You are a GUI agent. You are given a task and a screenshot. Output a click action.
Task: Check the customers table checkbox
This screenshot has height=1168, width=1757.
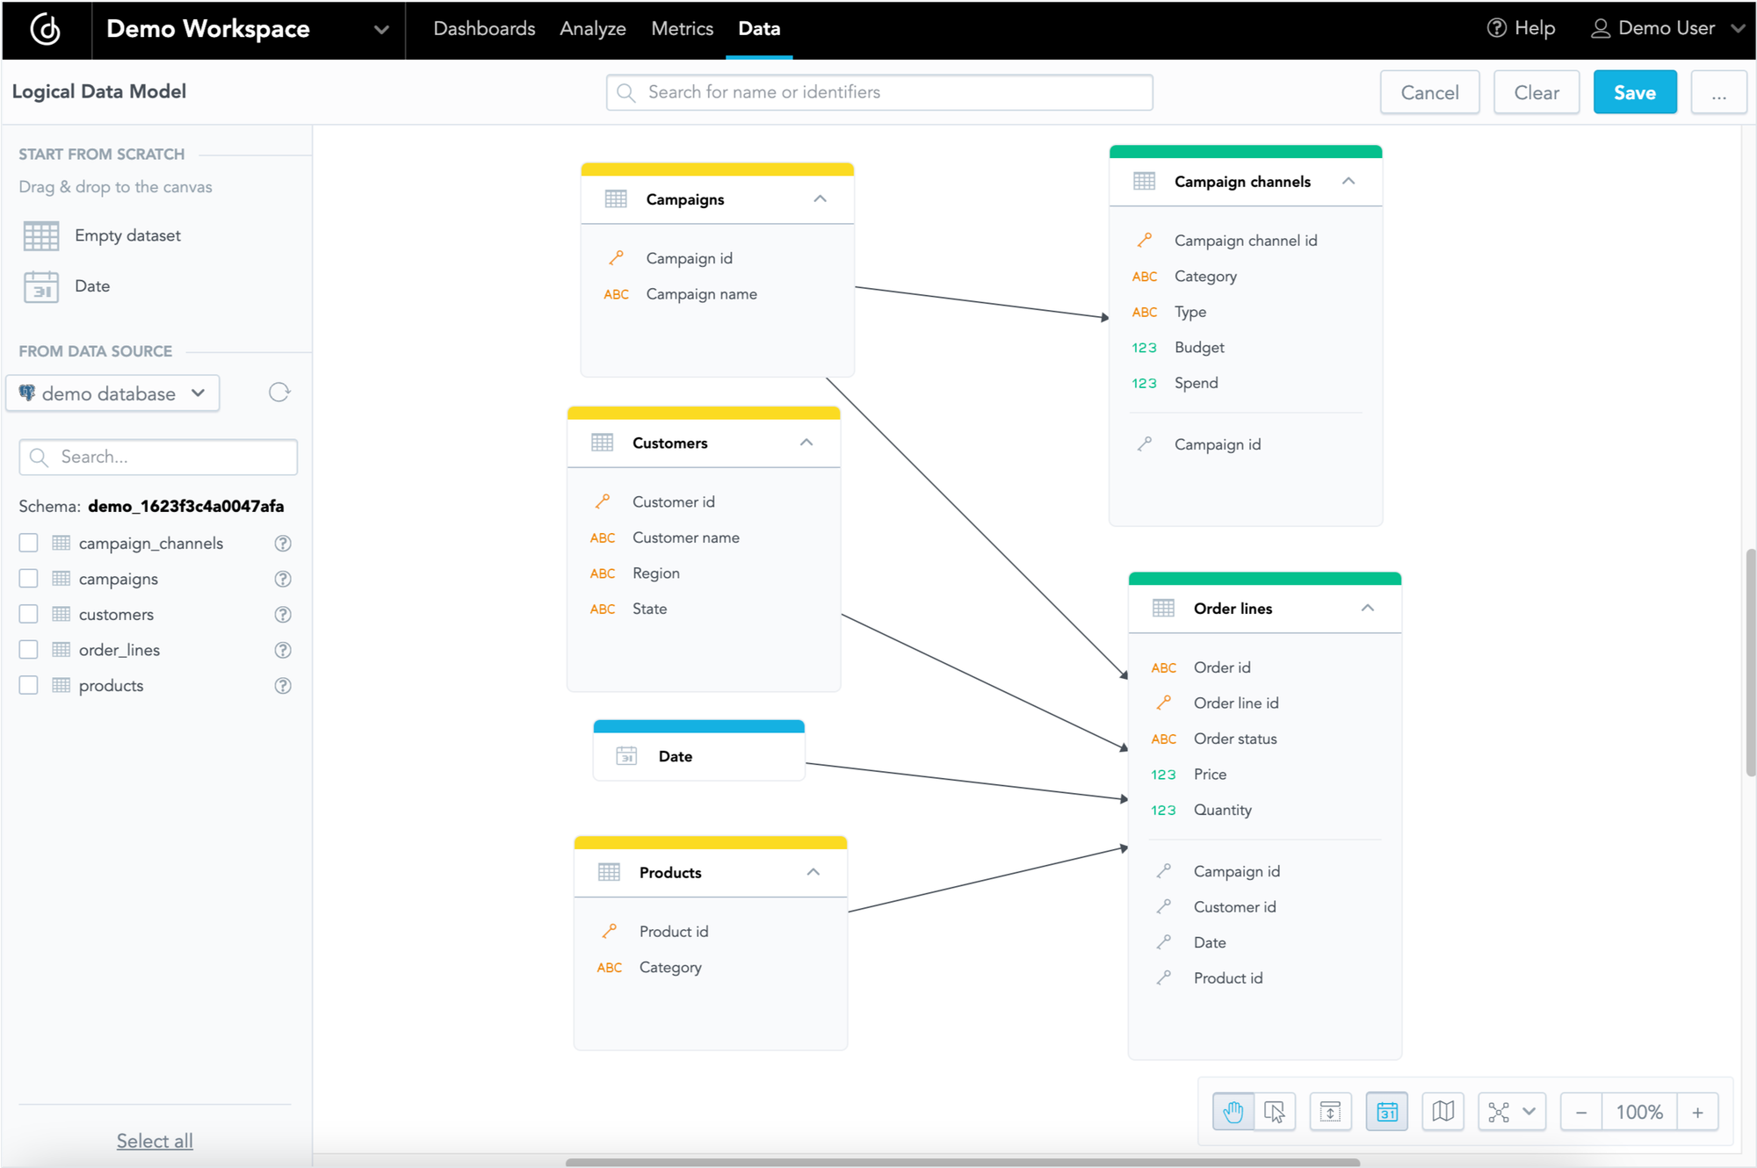click(x=28, y=614)
